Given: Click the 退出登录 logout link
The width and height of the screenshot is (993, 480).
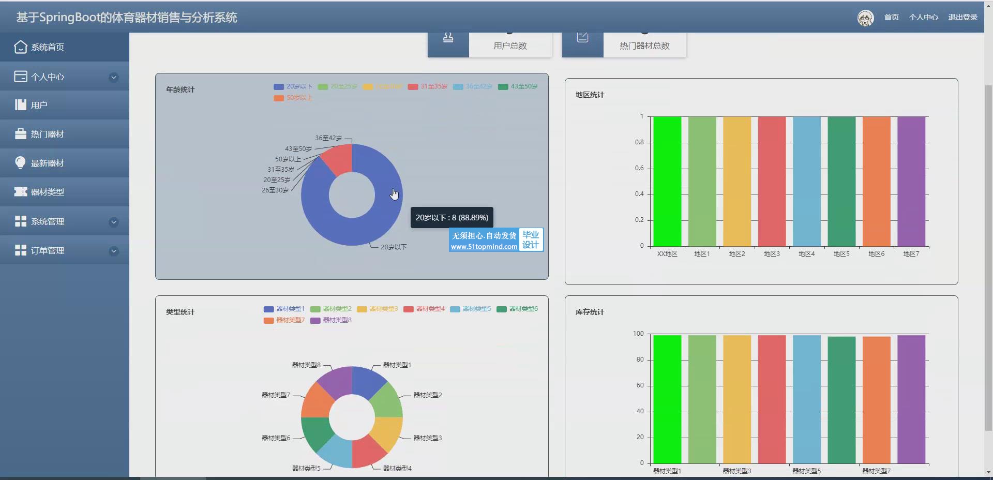Looking at the screenshot, I should coord(962,17).
